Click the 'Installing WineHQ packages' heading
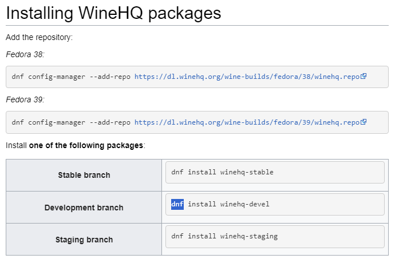The width and height of the screenshot is (395, 263). pyautogui.click(x=113, y=13)
